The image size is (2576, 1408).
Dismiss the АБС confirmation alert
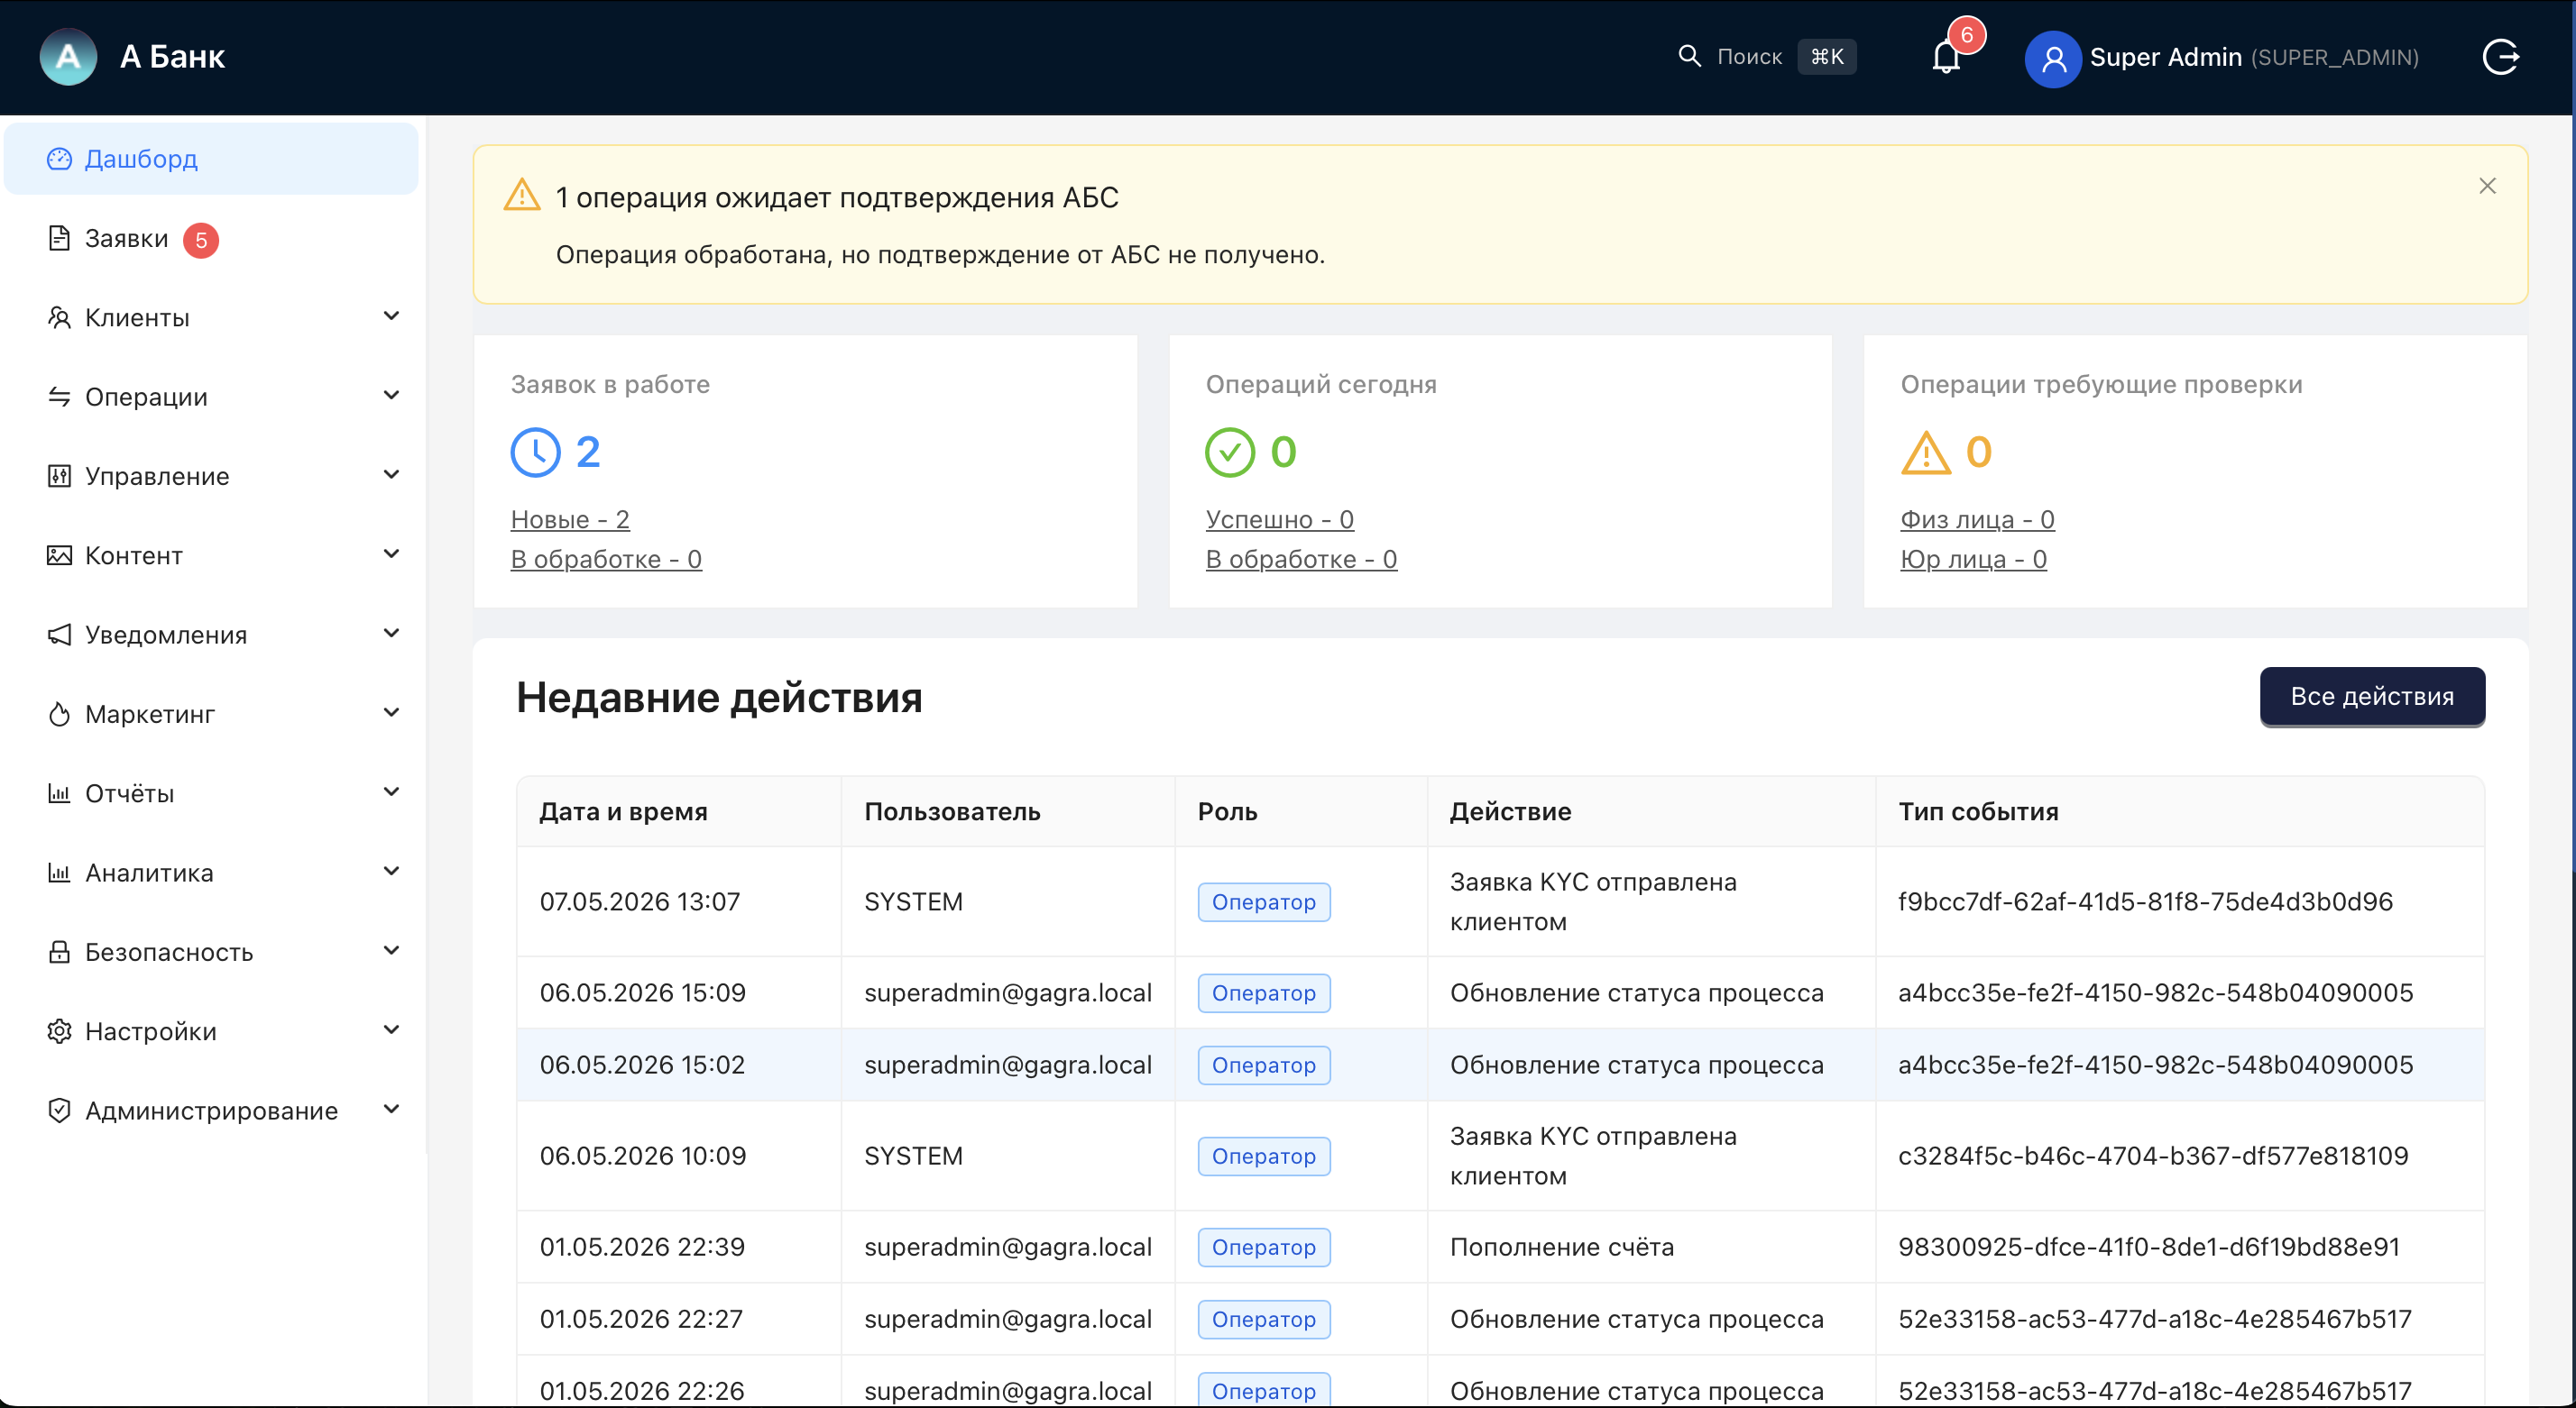(2487, 186)
